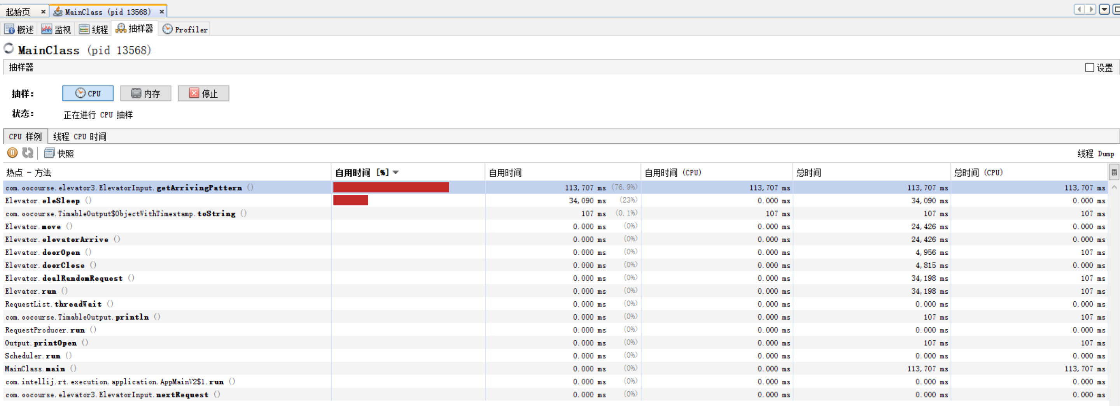Click the 4,815 ms total time value
1120x406 pixels.
point(931,265)
